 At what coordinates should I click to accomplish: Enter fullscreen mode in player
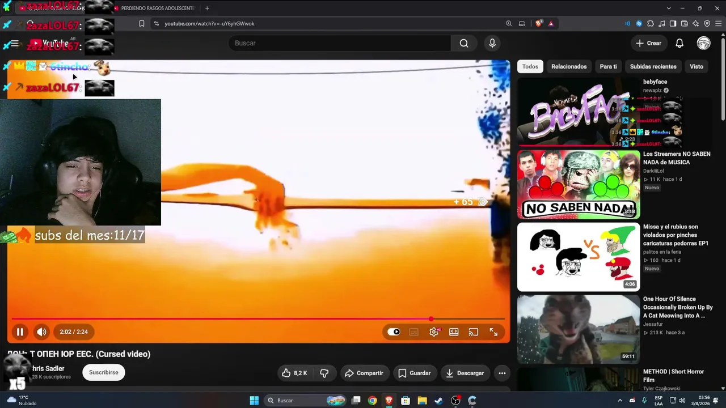(x=493, y=332)
